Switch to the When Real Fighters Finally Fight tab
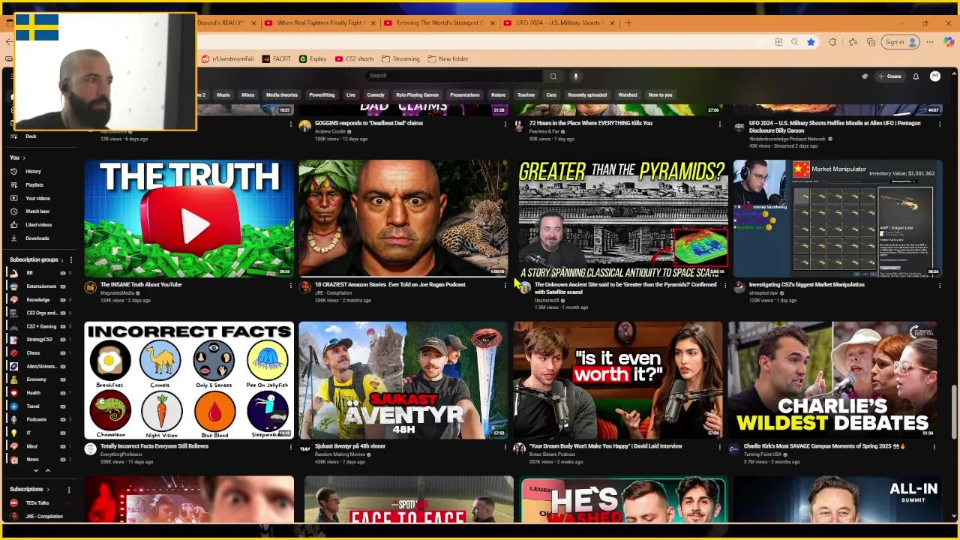The image size is (960, 540). click(x=319, y=23)
